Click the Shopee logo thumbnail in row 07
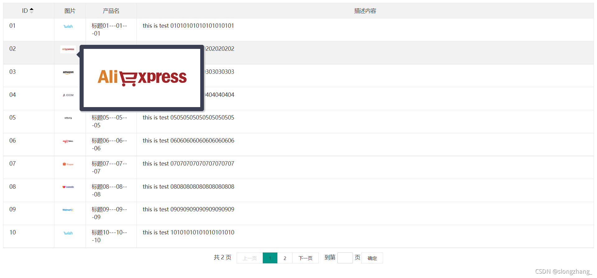The height and width of the screenshot is (278, 597). pyautogui.click(x=68, y=164)
